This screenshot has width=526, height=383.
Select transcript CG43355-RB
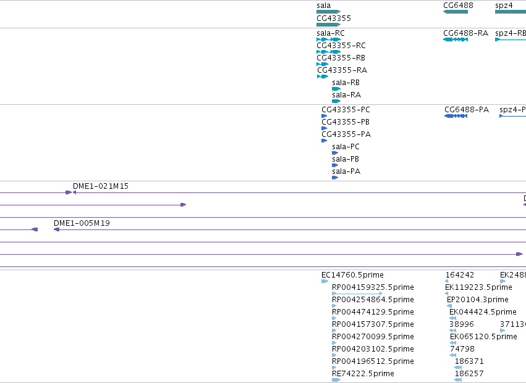click(323, 64)
